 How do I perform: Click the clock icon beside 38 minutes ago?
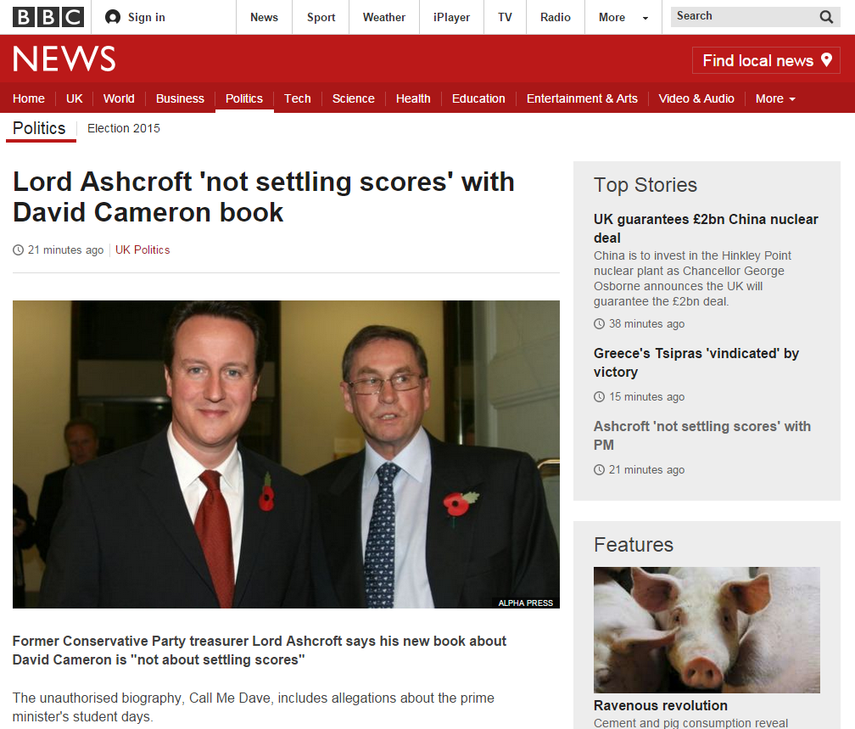click(x=599, y=323)
